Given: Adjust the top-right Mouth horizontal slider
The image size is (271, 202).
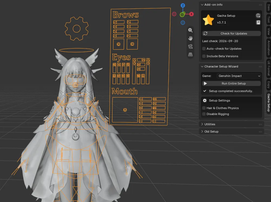Looking at the screenshot, I should 159,99.
